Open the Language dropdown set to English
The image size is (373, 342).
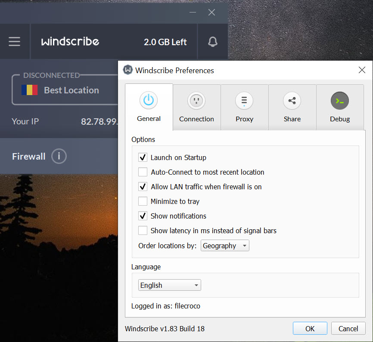tap(170, 285)
